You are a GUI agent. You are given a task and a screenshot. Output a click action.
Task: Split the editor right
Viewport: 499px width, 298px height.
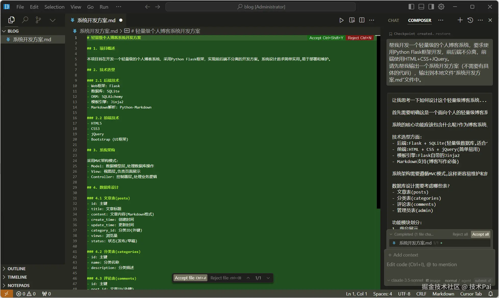[x=362, y=20]
